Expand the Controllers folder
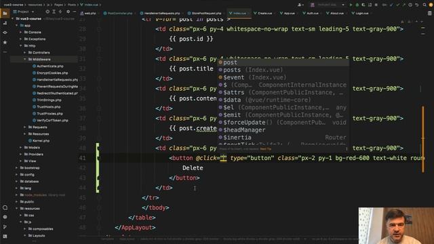The height and width of the screenshot is (244, 434). 25,53
